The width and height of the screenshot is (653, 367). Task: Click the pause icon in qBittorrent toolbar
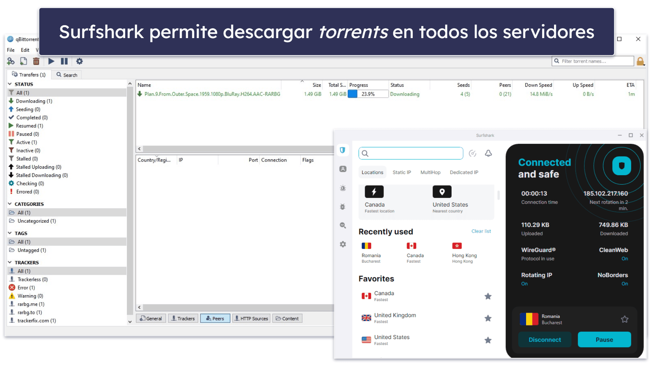pyautogui.click(x=64, y=61)
